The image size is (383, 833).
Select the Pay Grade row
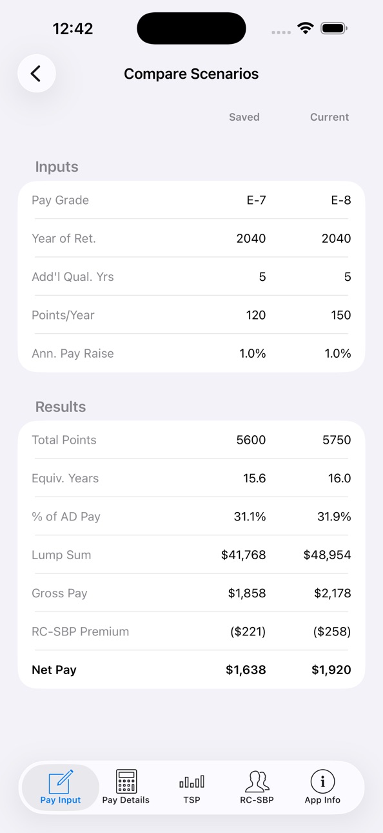(191, 200)
